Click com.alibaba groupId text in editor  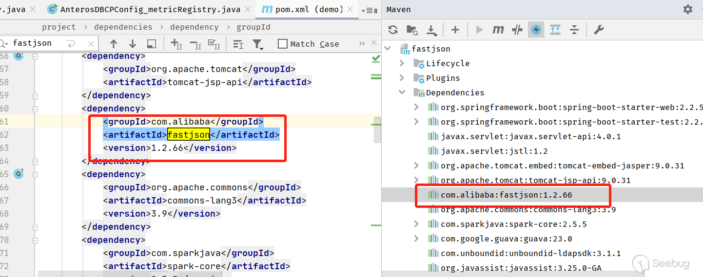[180, 121]
